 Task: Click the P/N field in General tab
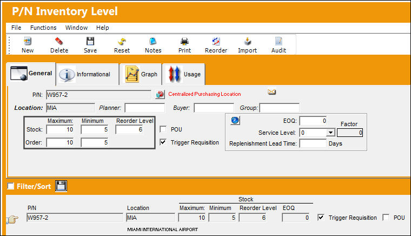tap(98, 95)
